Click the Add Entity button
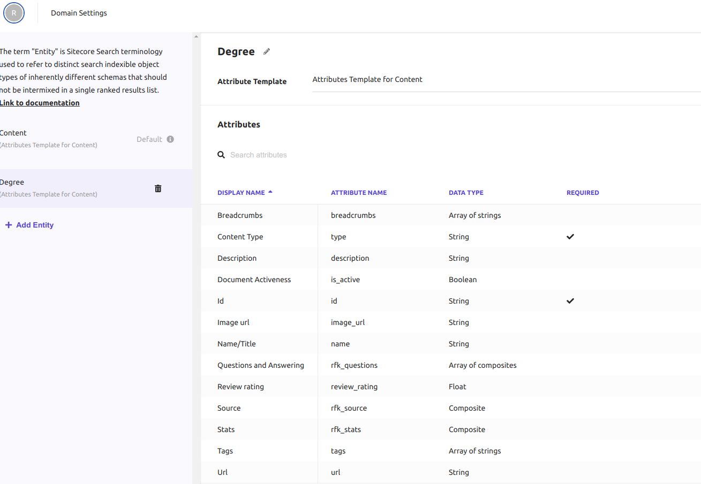Viewport: 701px width, 484px height. (29, 225)
